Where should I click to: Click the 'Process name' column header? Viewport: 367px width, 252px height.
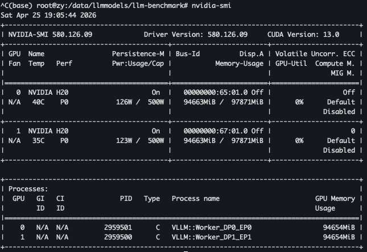196,199
